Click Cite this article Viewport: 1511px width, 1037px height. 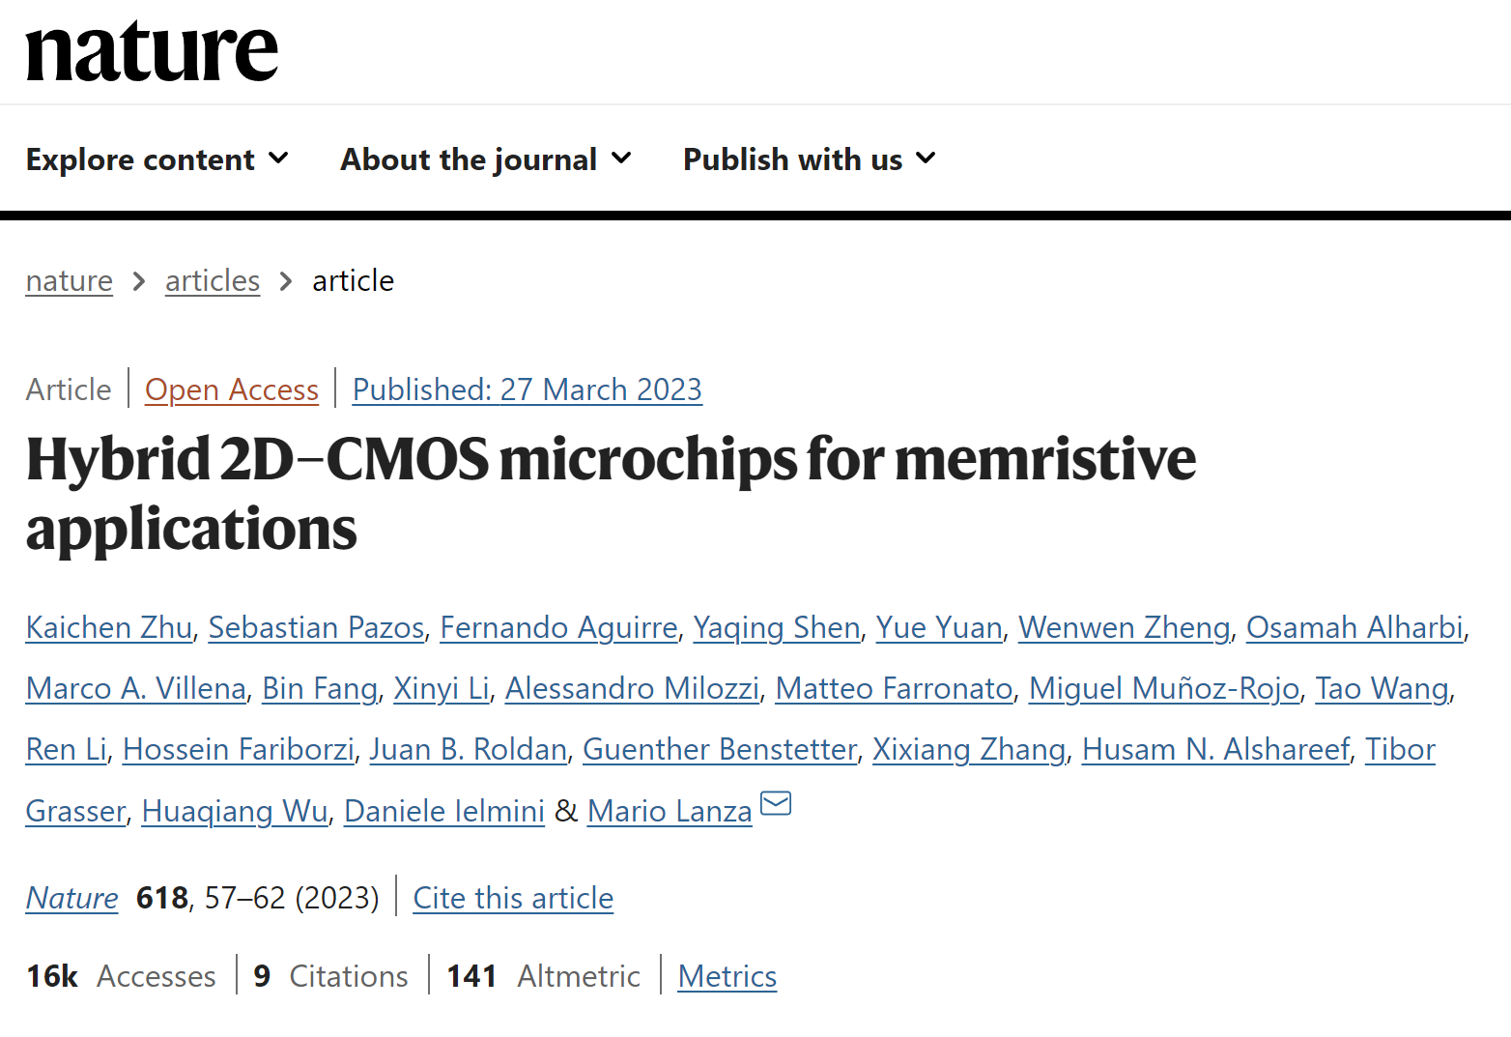tap(513, 898)
